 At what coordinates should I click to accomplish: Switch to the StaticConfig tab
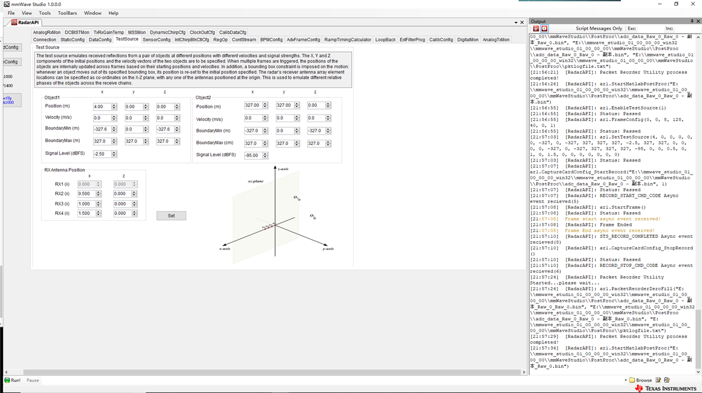coord(72,39)
